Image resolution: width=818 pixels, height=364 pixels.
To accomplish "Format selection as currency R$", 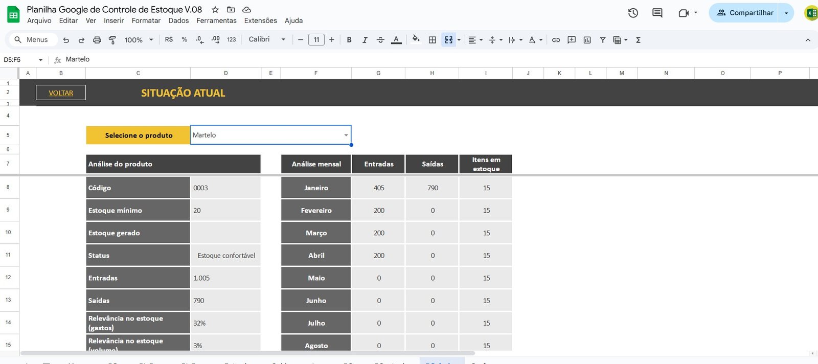I will [169, 40].
